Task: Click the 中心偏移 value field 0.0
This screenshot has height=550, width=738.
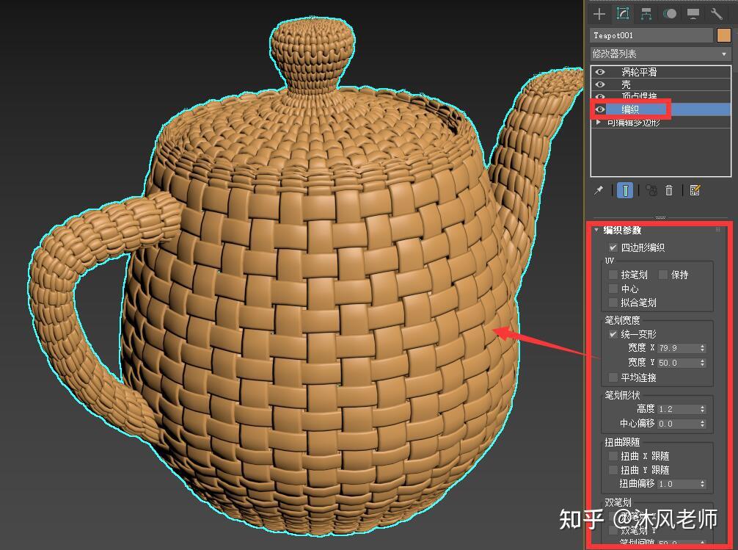Action: pyautogui.click(x=679, y=424)
